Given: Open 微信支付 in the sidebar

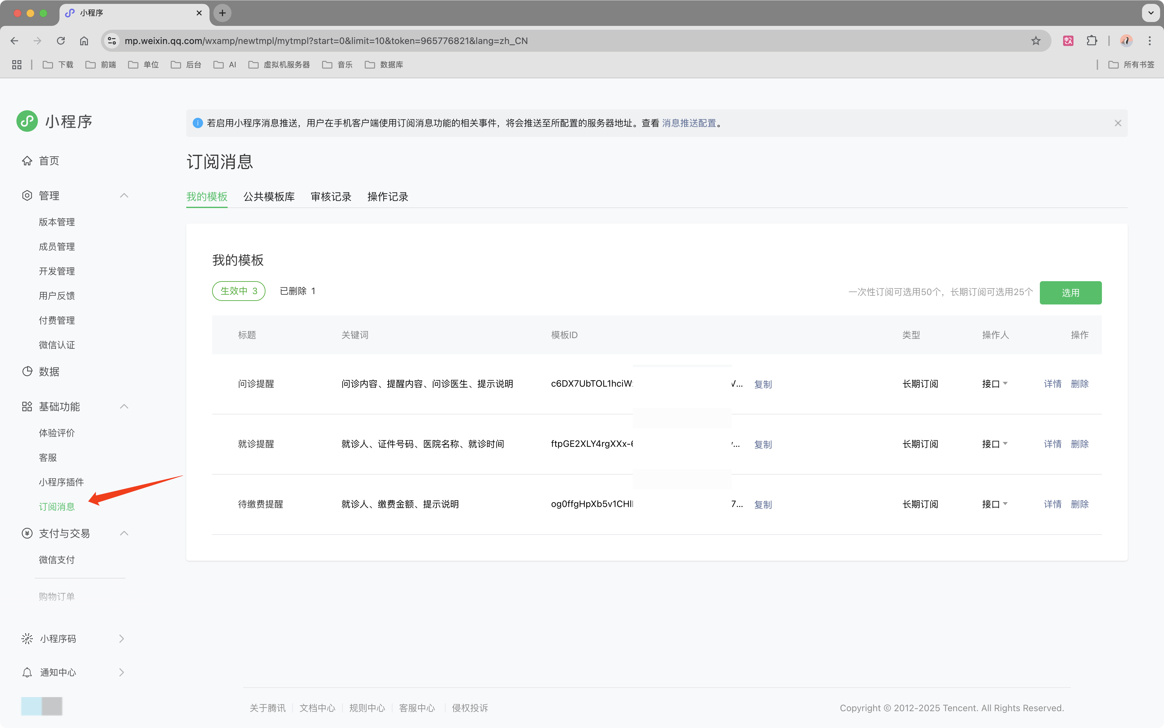Looking at the screenshot, I should [57, 559].
